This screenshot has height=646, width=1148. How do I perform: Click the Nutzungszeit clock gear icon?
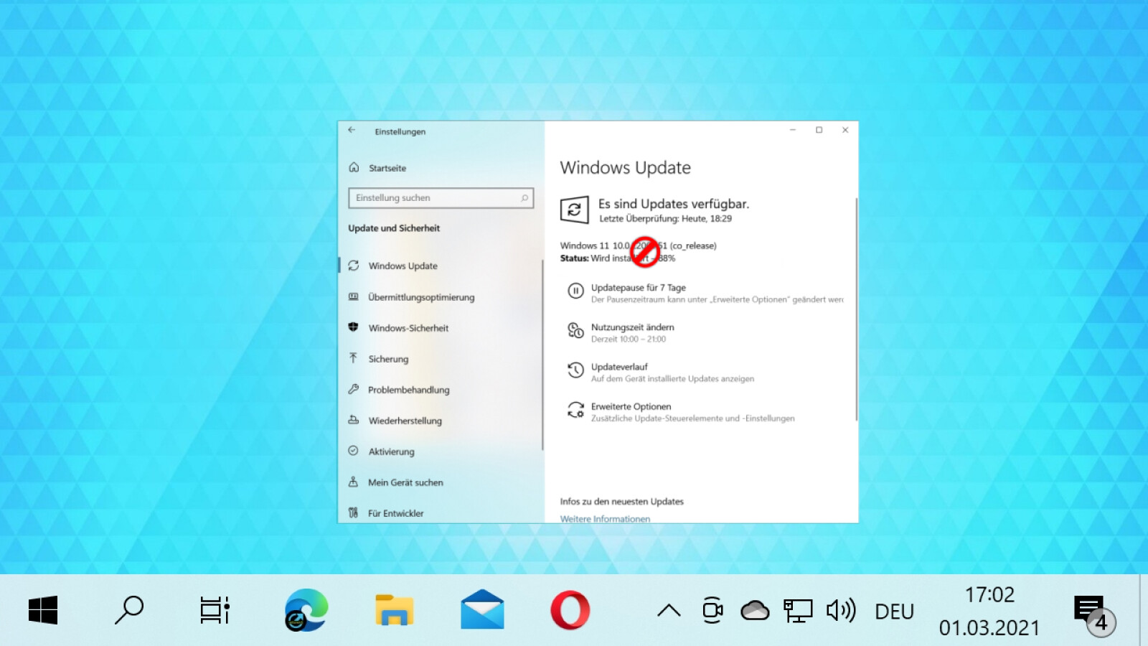coord(575,330)
